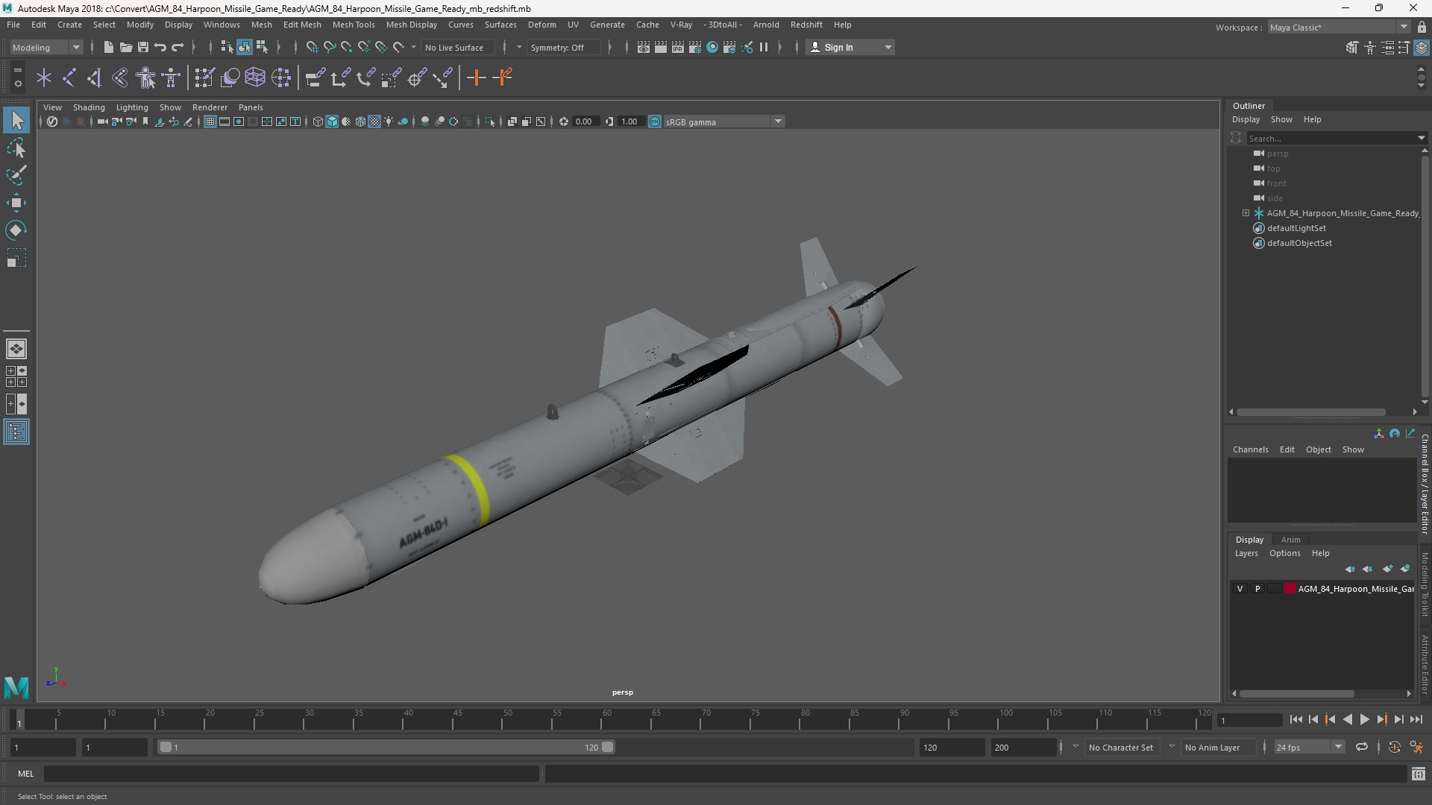Open the Hypershade editor

pos(712,47)
